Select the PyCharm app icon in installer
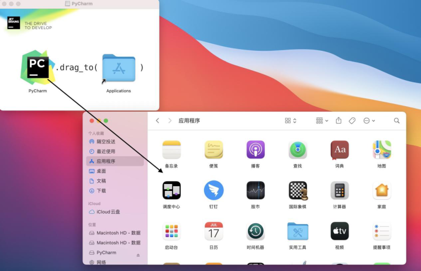This screenshot has width=421, height=271. pos(38,67)
